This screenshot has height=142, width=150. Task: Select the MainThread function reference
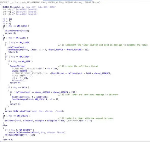[x=58, y=73]
